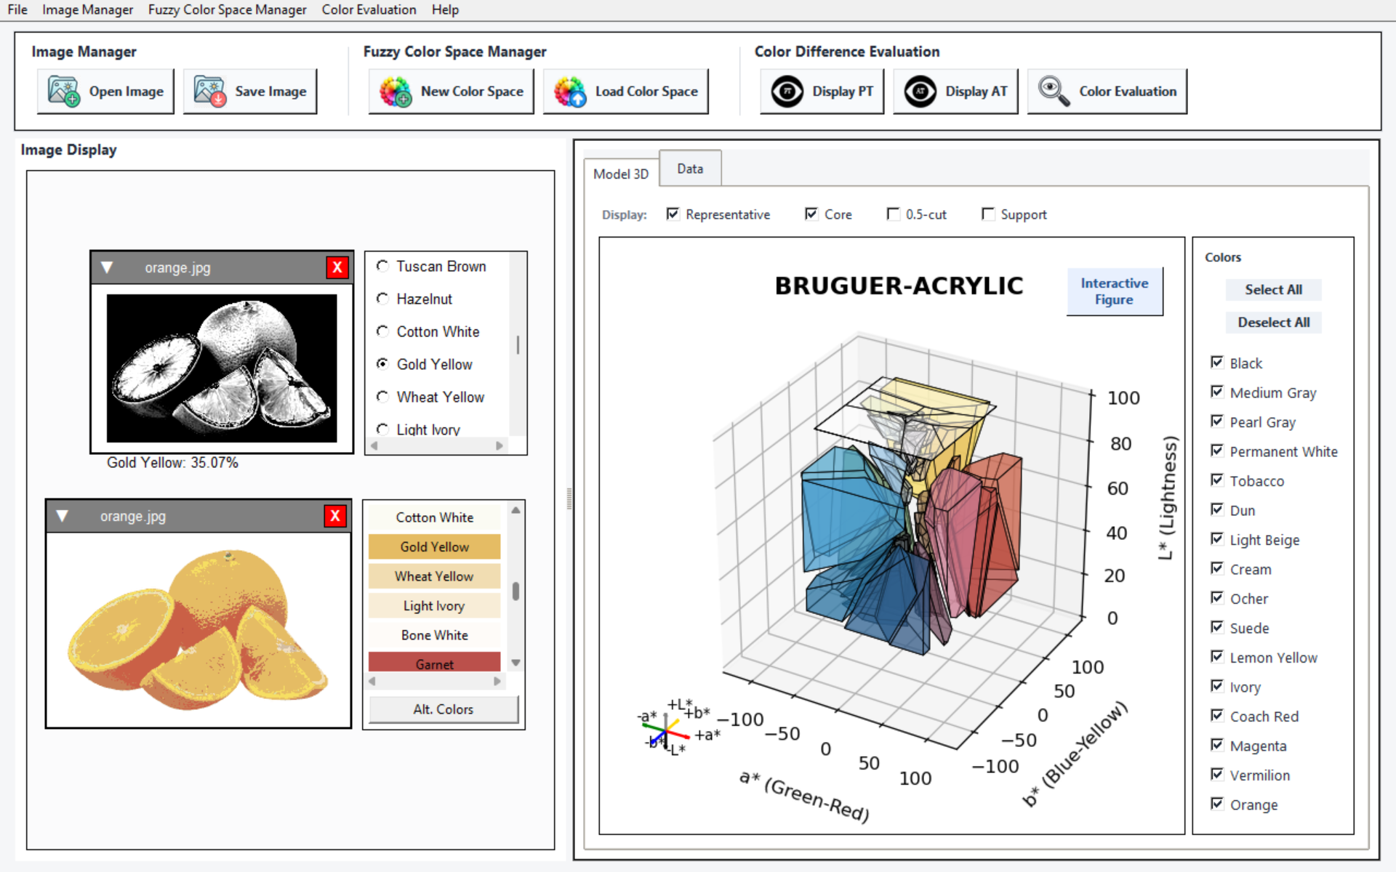Click the Gold Yellow: 35.07% label
Image resolution: width=1396 pixels, height=872 pixels.
[x=172, y=463]
